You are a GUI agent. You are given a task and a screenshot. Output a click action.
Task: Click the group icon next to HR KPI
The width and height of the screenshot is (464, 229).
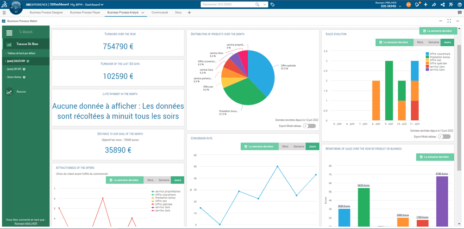coord(24,69)
